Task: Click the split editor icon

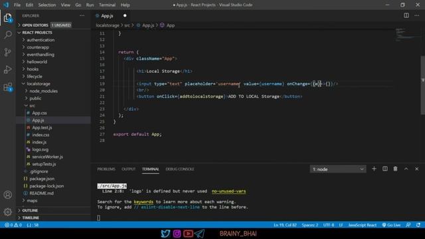Action: pyautogui.click(x=406, y=15)
